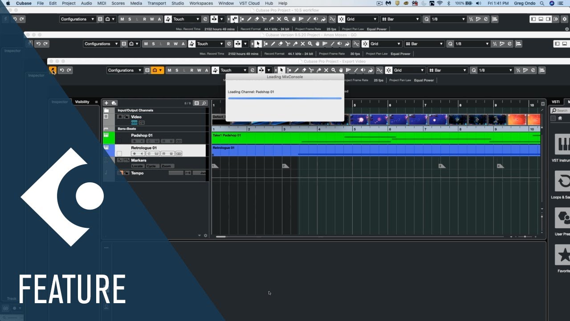570x321 pixels.
Task: Select the Color tool in the Export Video window
Action: click(x=370, y=70)
